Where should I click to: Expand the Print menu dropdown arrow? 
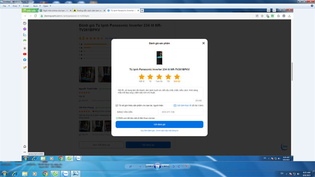coord(20,6)
